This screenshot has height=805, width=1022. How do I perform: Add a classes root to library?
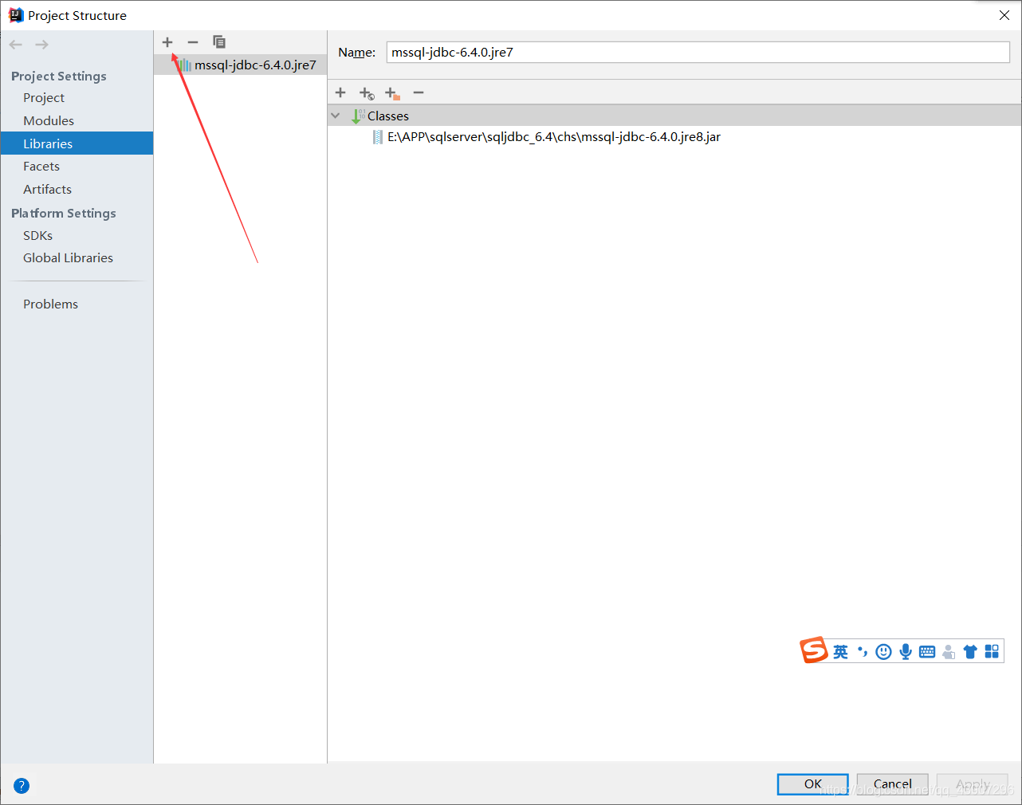pyautogui.click(x=340, y=92)
